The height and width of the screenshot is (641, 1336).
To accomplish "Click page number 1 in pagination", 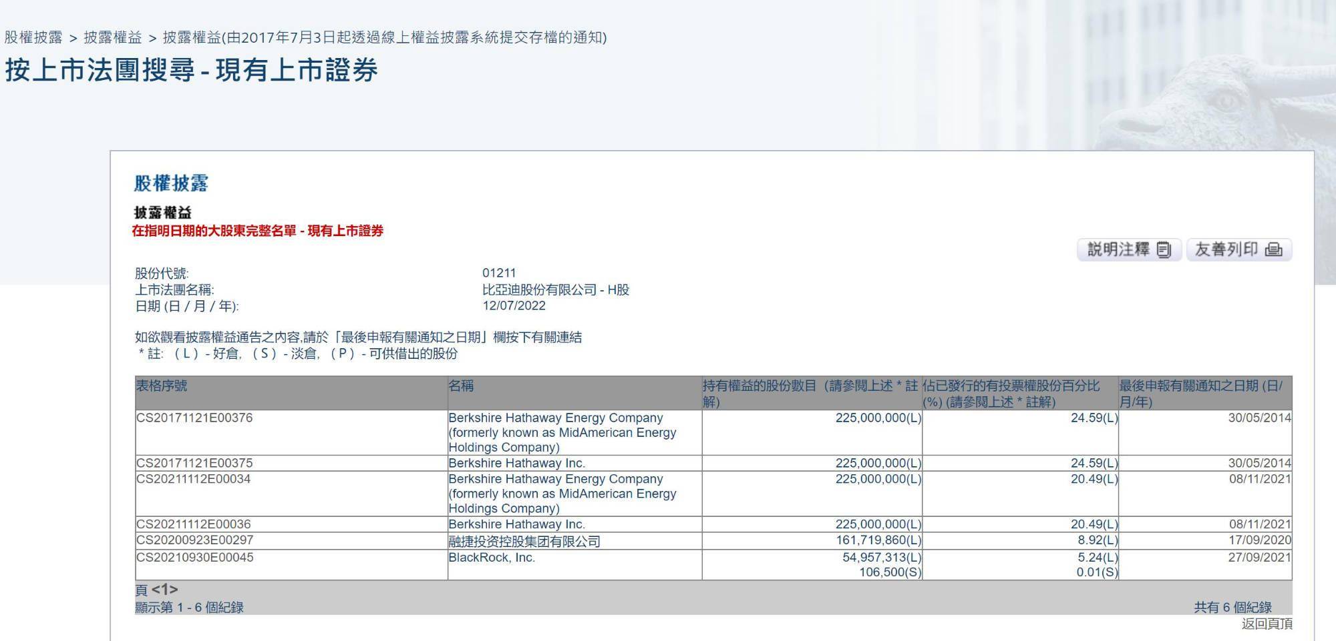I will pyautogui.click(x=164, y=590).
